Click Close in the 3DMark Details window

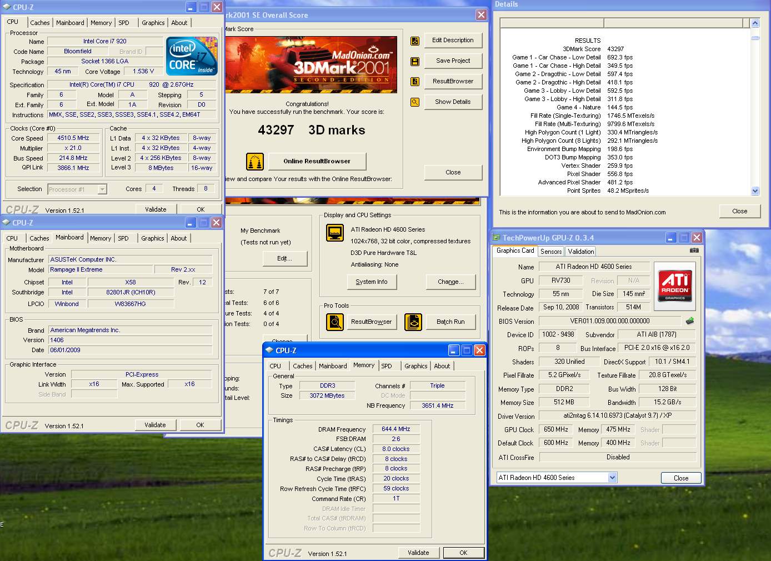click(x=740, y=212)
